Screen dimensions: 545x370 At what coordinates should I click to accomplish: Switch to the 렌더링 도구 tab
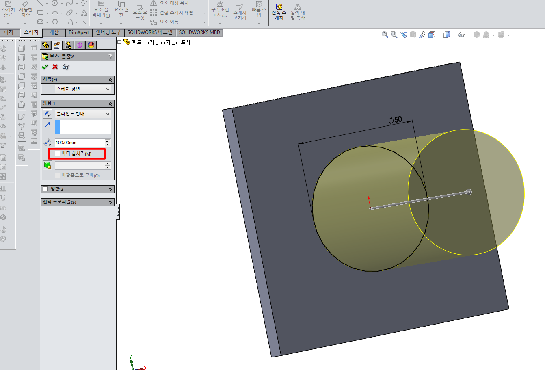click(x=108, y=32)
